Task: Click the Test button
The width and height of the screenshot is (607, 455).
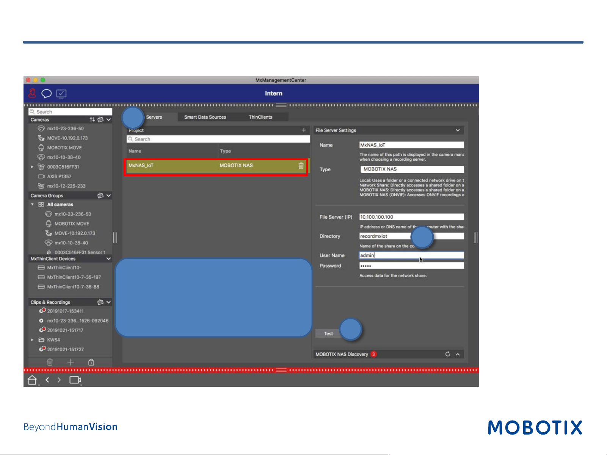Action: [x=328, y=333]
